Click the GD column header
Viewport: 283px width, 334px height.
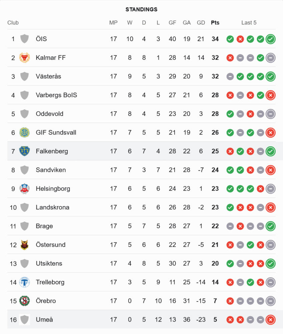click(201, 23)
